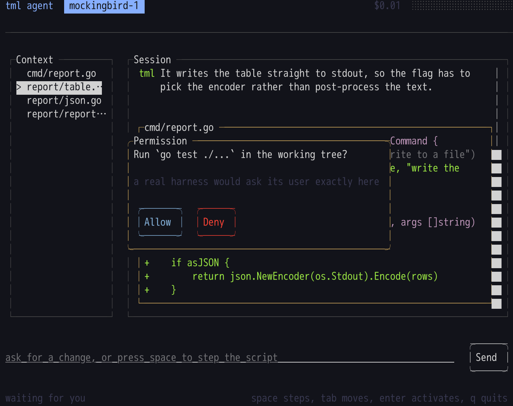Select the truncated report/report entry in Context
Screen dimensions: 513x406
coord(66,114)
